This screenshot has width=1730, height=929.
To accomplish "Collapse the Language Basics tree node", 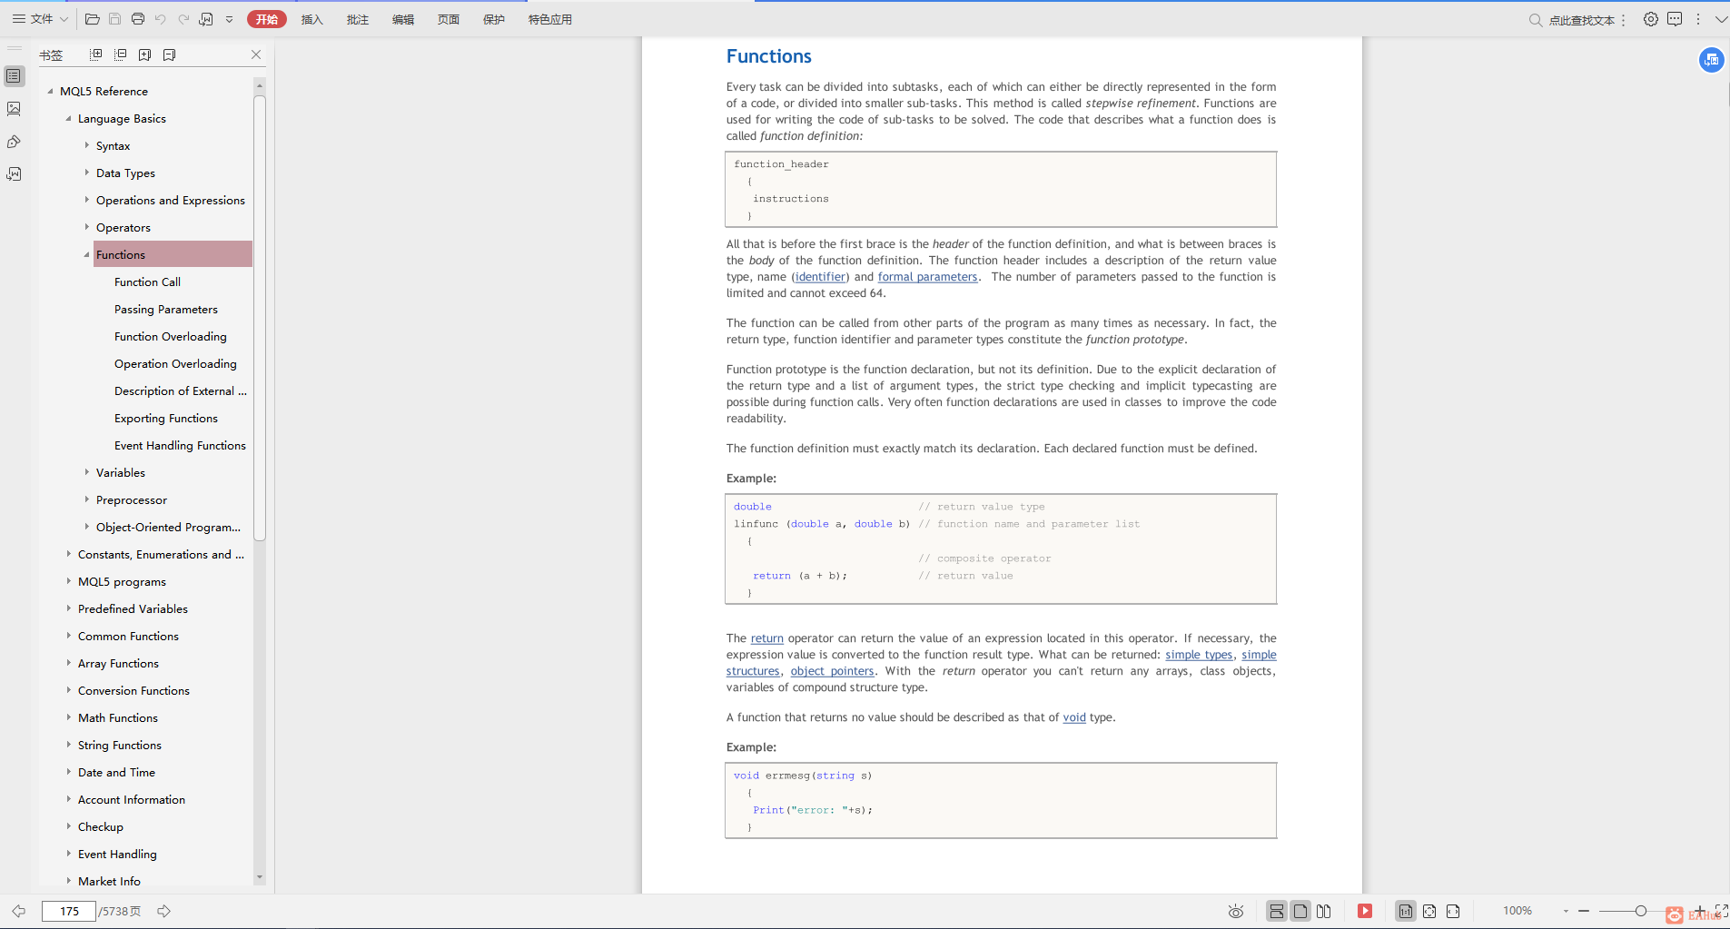I will tap(68, 119).
